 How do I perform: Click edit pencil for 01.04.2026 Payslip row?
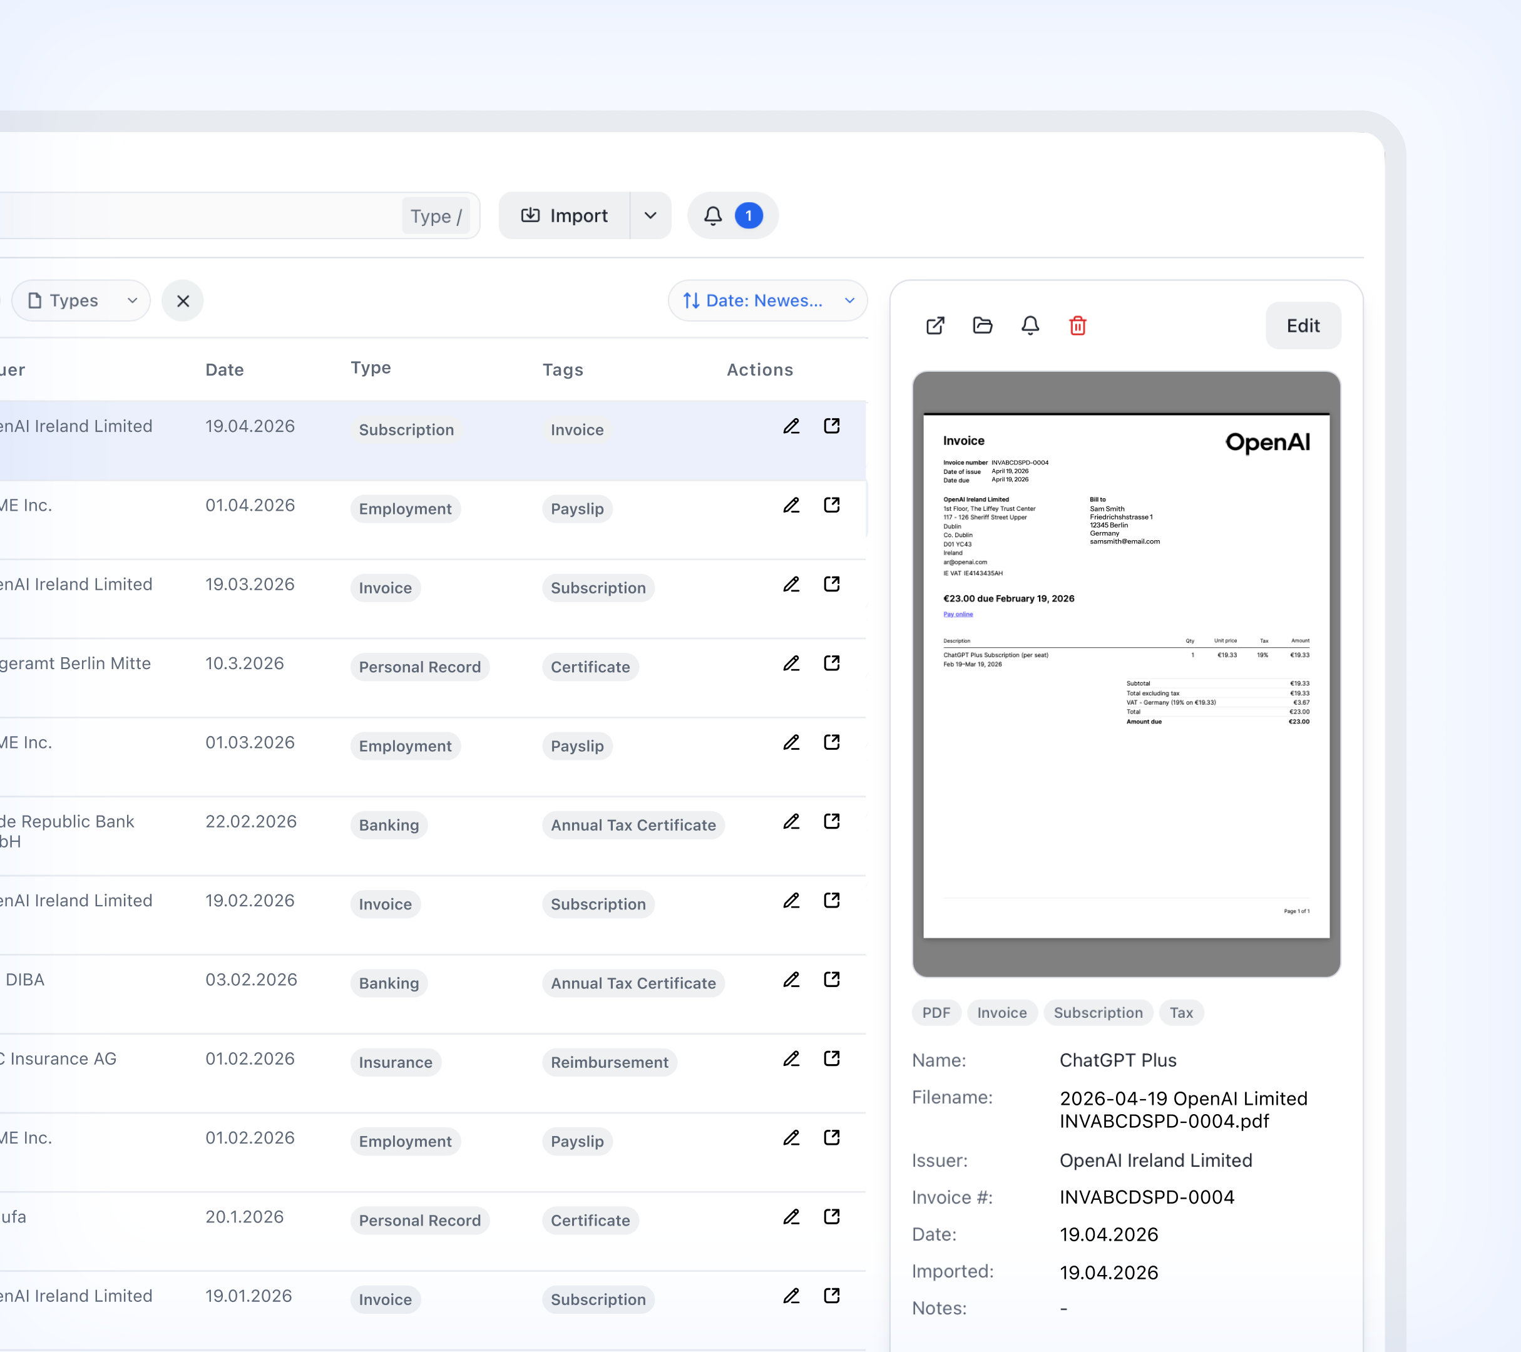tap(791, 505)
